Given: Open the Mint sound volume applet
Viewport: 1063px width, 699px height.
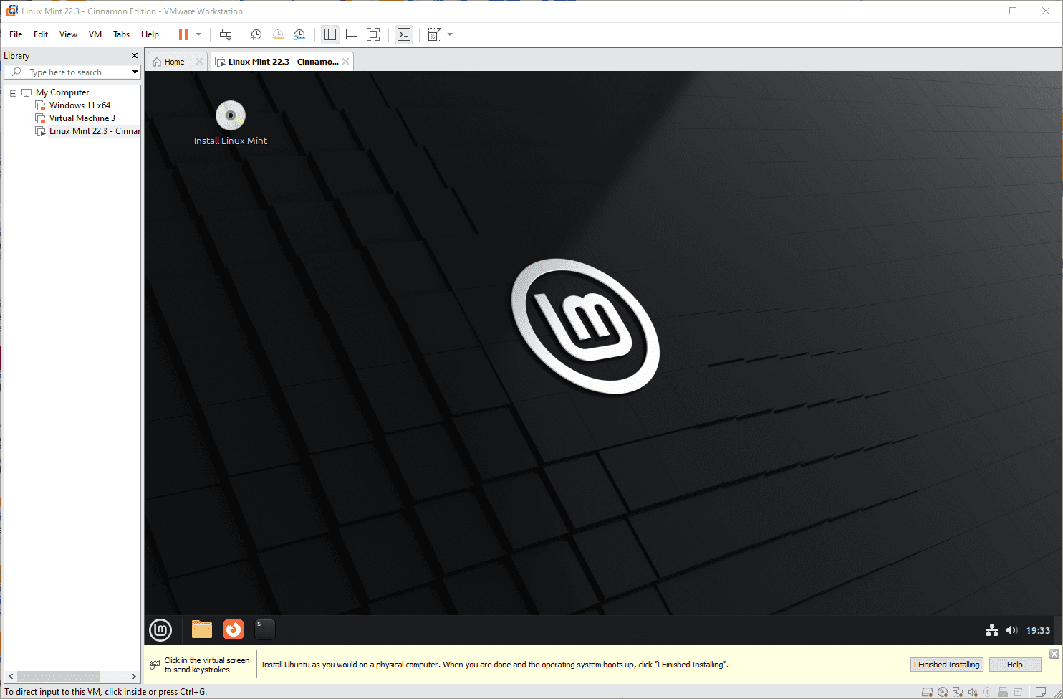Looking at the screenshot, I should (1011, 630).
